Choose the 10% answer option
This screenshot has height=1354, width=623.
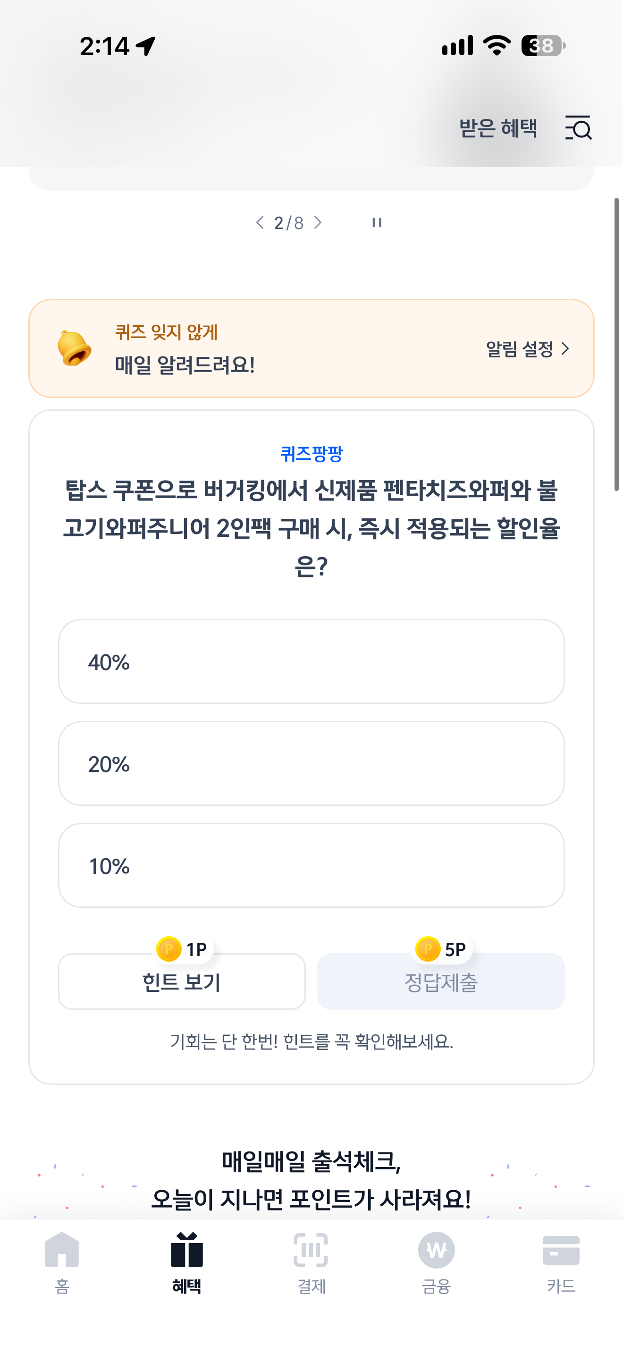click(x=311, y=865)
